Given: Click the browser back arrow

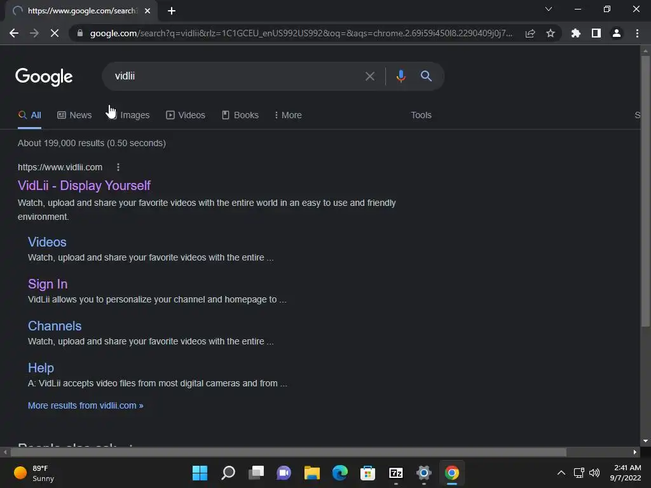Looking at the screenshot, I should [14, 33].
